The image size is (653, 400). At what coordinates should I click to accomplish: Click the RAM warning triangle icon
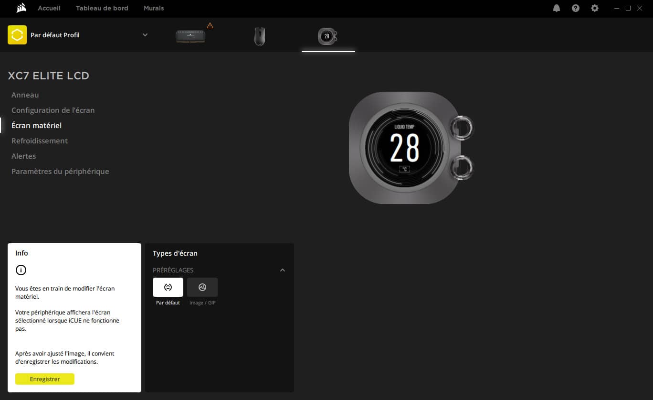[x=210, y=25]
